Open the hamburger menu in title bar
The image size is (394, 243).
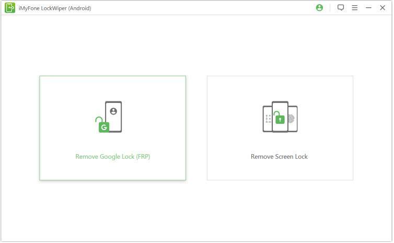[x=355, y=8]
